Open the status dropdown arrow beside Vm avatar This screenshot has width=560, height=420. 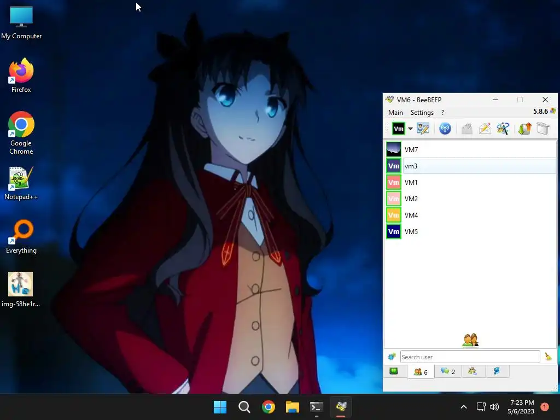410,129
